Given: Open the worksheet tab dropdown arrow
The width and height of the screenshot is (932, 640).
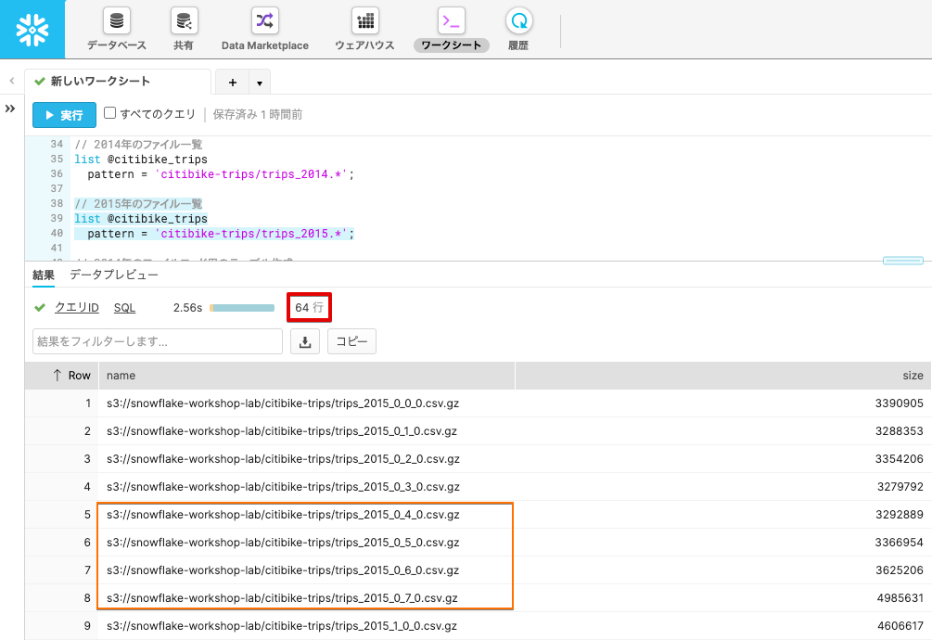Looking at the screenshot, I should (x=259, y=83).
